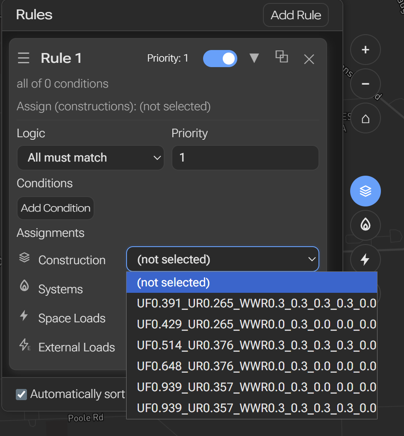
Task: Toggle the Automatically sort checkbox
Action: tap(21, 394)
